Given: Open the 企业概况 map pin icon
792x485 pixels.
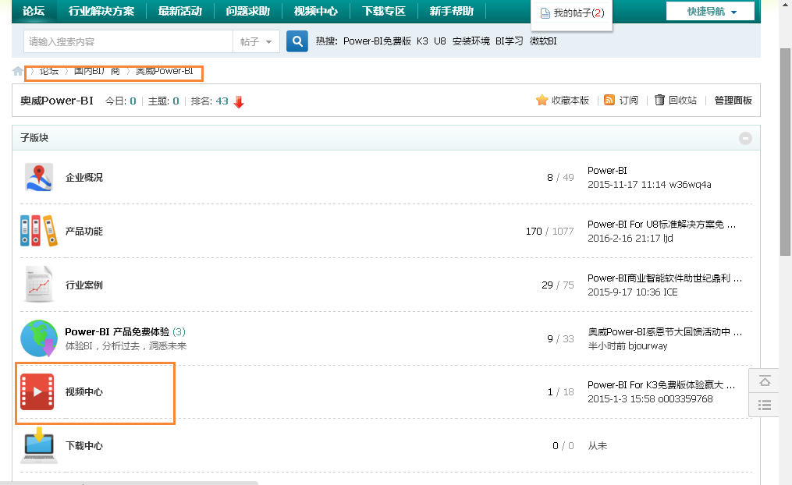Looking at the screenshot, I should point(39,178).
